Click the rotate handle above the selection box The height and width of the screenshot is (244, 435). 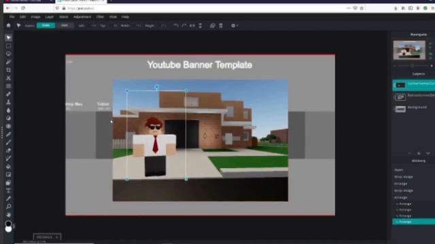157,87
